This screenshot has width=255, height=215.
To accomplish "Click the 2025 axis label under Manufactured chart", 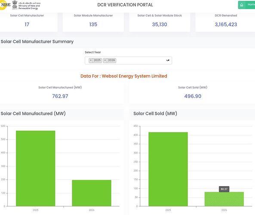I will [x=35, y=210].
